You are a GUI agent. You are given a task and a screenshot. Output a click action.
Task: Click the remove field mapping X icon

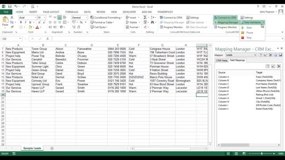pyautogui.click(x=279, y=66)
